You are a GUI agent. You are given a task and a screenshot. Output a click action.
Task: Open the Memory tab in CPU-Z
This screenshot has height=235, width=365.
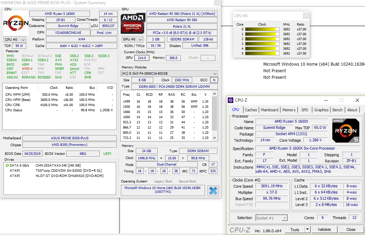(289, 110)
